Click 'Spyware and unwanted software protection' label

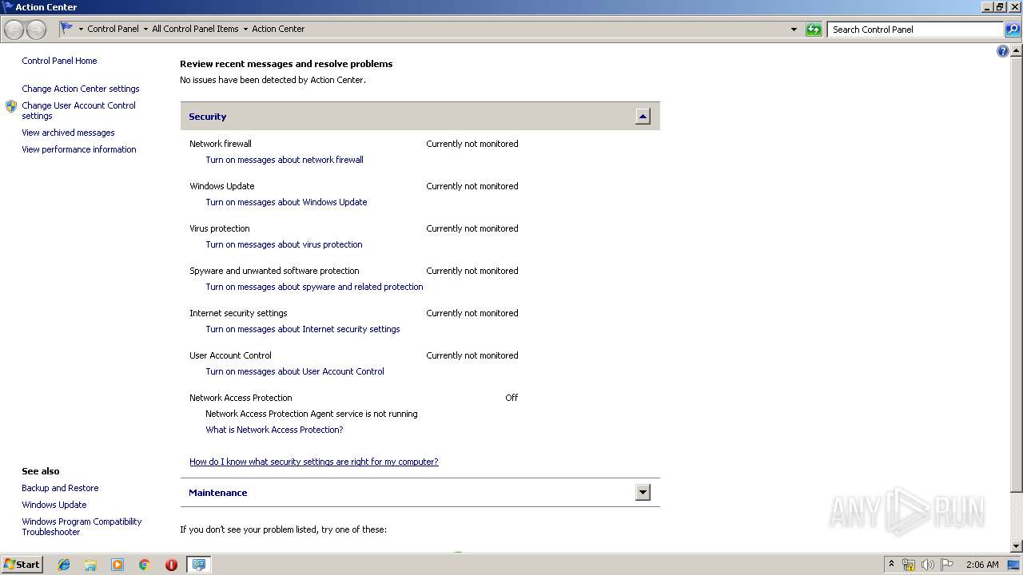[274, 271]
